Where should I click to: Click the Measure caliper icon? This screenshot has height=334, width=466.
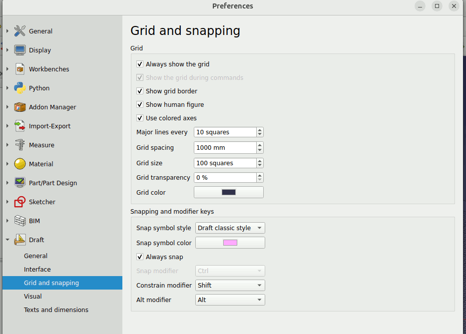20,145
